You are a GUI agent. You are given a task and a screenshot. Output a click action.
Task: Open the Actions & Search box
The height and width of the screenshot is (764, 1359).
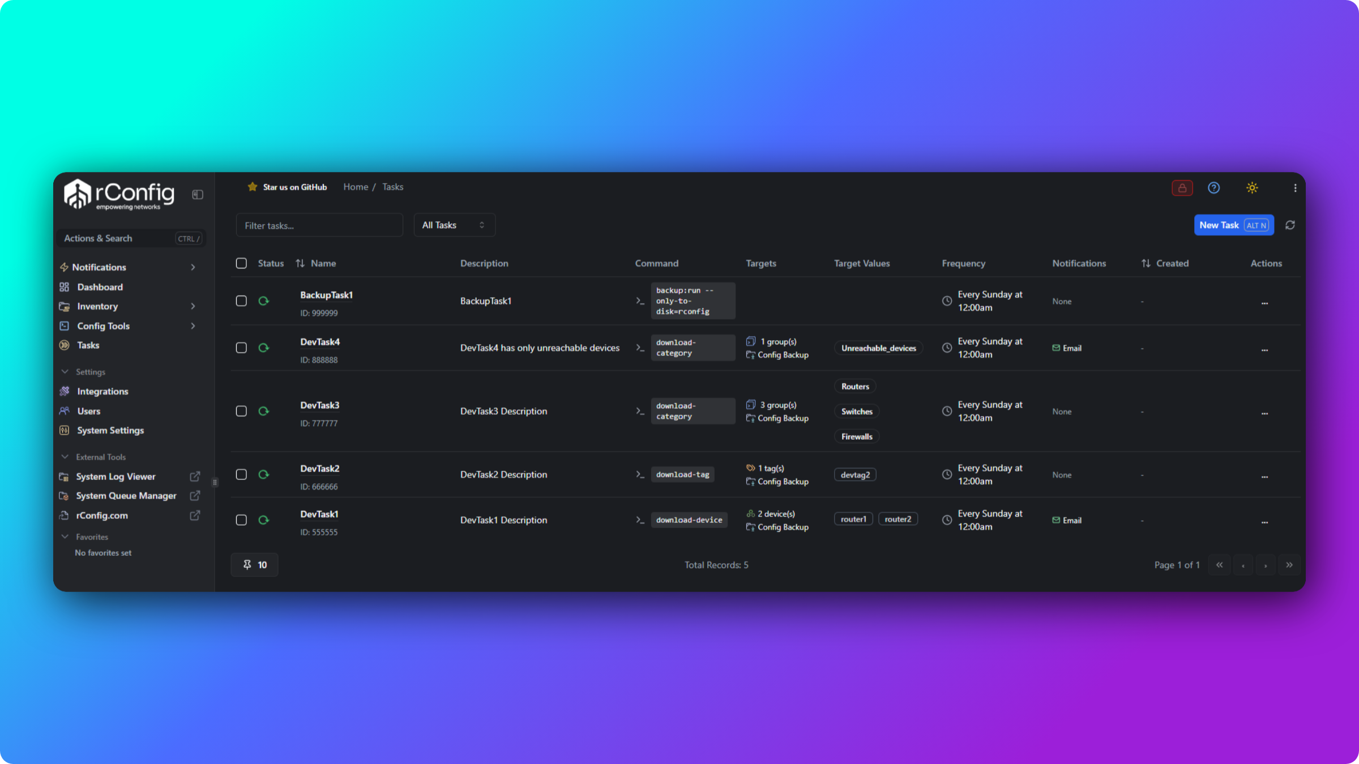131,238
